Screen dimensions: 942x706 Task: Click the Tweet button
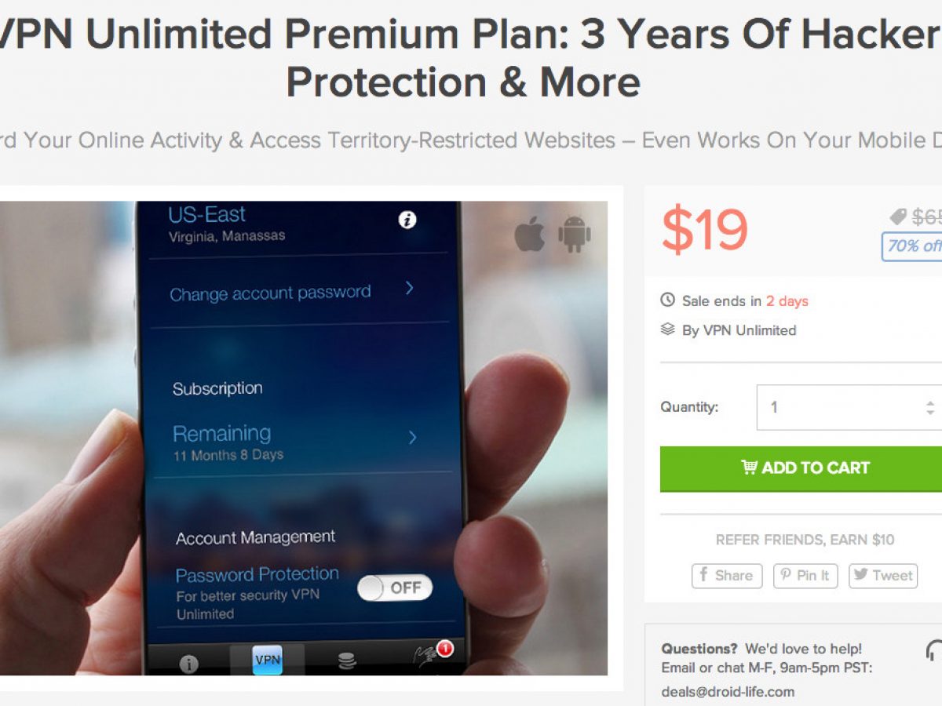point(884,575)
